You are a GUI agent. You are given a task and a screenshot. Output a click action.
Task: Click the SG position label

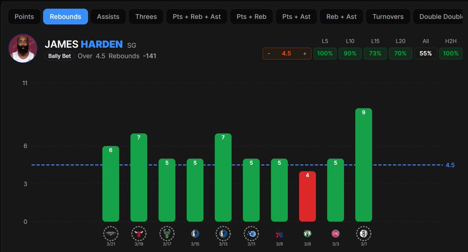click(131, 46)
